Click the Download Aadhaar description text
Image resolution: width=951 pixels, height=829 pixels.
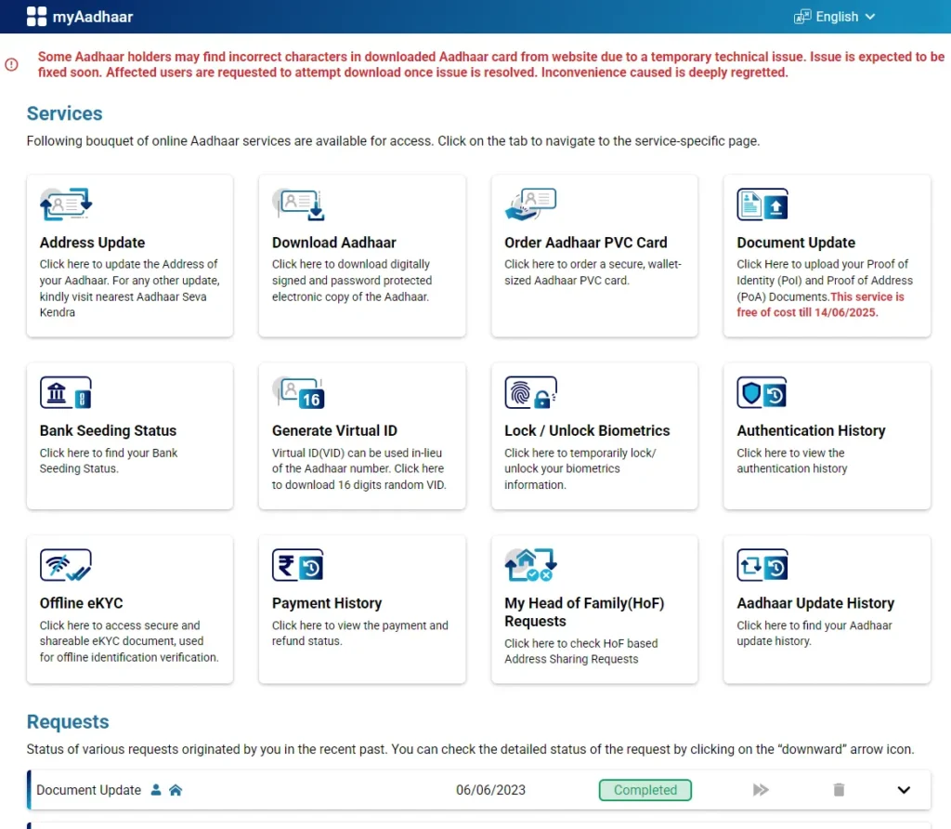[x=352, y=281]
